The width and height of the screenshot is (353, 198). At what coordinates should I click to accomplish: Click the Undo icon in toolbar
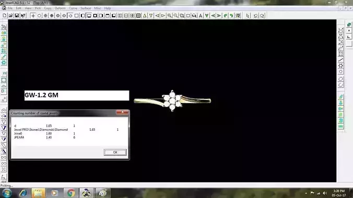pos(255,16)
